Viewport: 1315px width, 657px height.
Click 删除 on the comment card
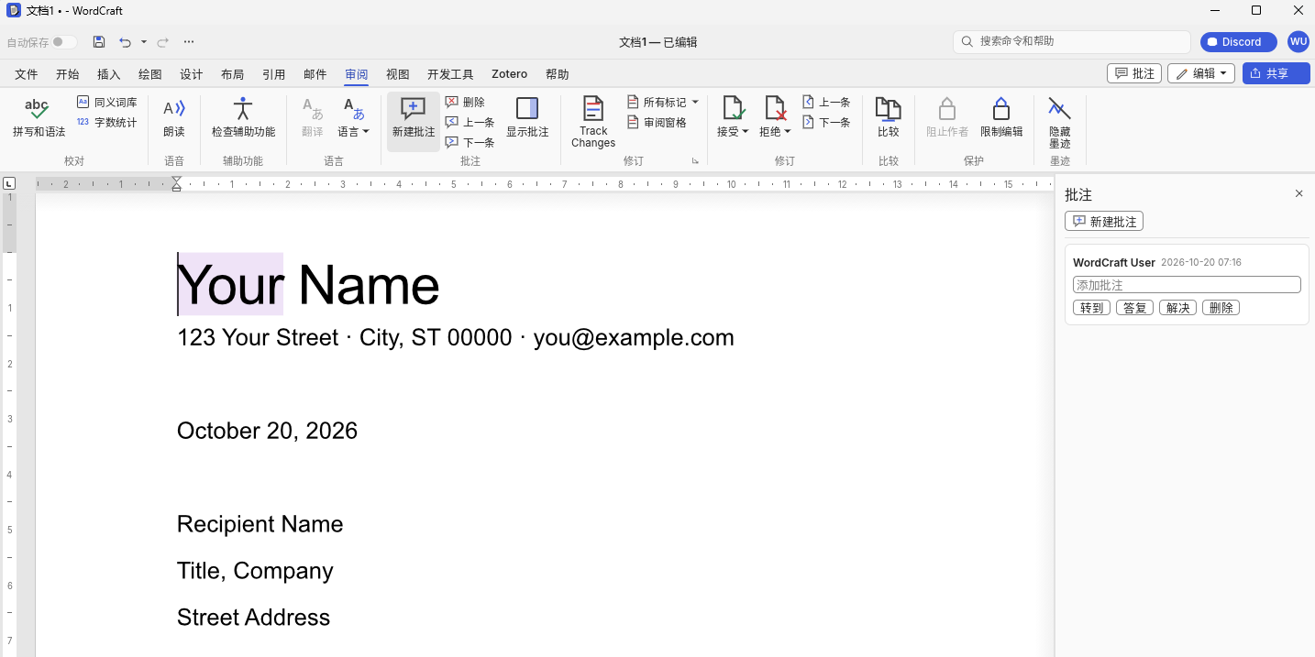pos(1221,308)
